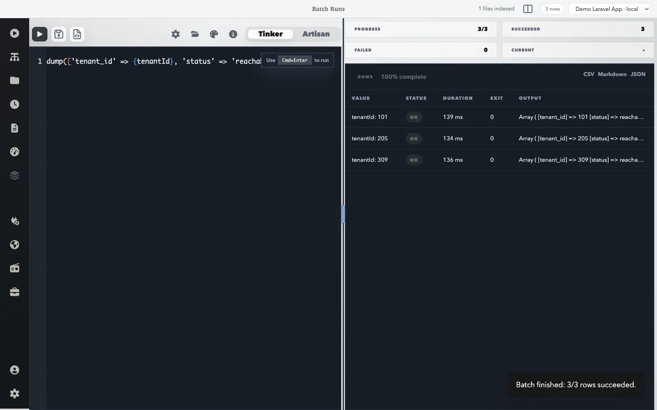This screenshot has width=657, height=410.
Task: Open output text for tenant 309 row
Action: (581, 160)
